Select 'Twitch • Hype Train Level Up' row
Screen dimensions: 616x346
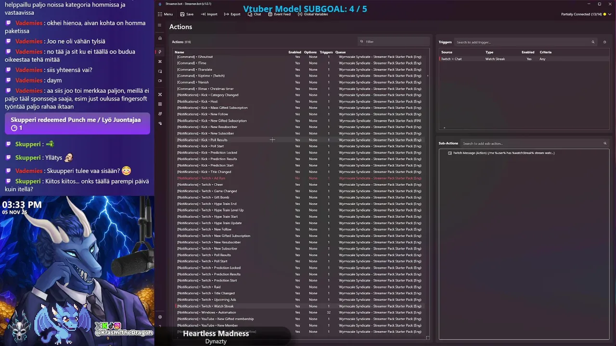300,210
